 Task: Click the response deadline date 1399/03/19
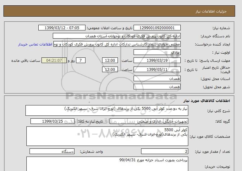157,60
